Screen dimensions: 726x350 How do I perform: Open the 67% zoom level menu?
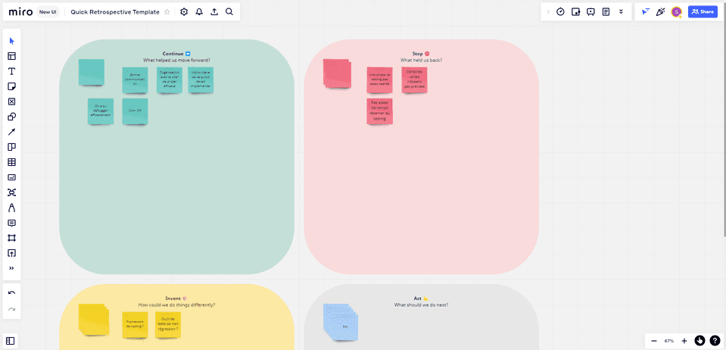point(669,341)
